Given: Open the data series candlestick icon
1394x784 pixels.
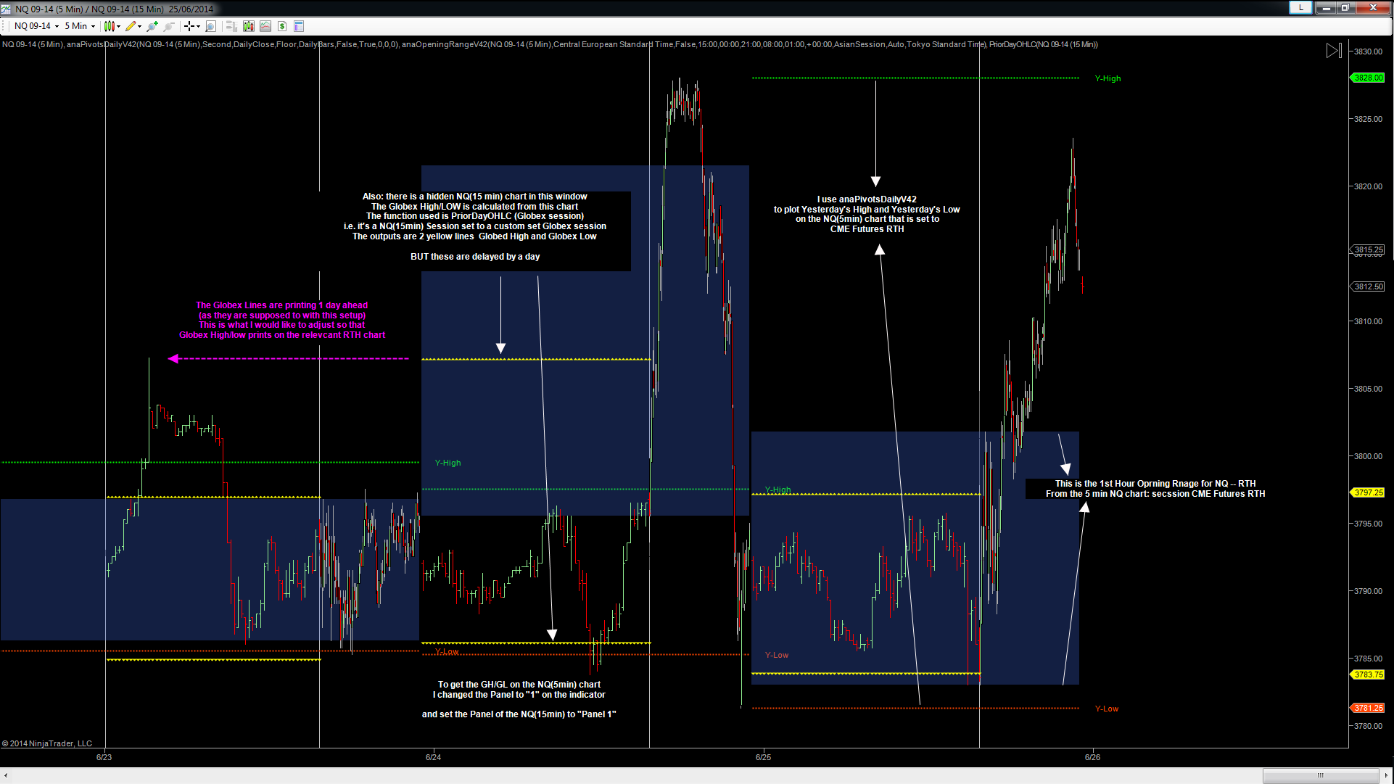Looking at the screenshot, I should (249, 26).
